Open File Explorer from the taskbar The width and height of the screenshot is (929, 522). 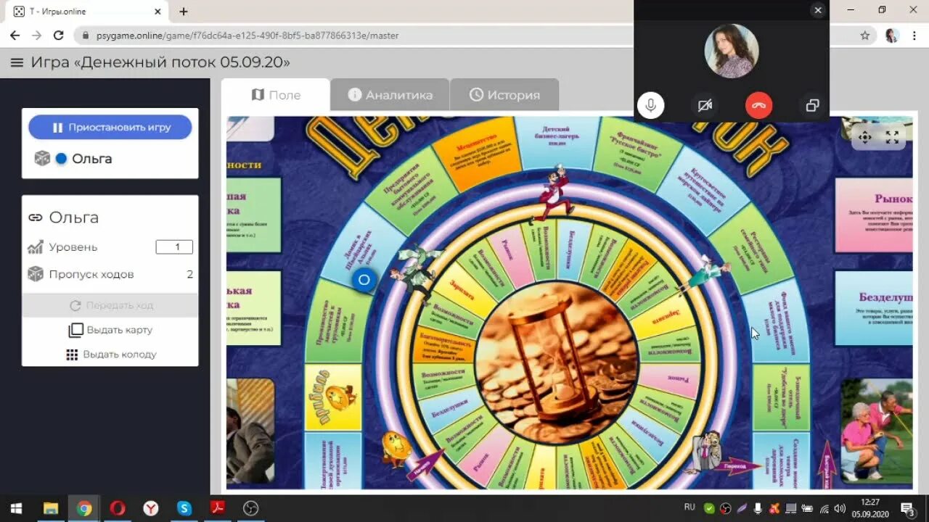(x=50, y=507)
